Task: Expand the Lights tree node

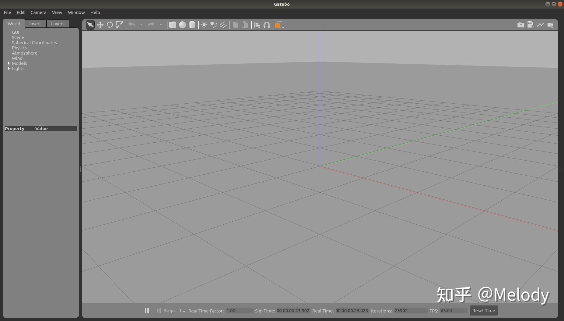Action: [x=9, y=68]
